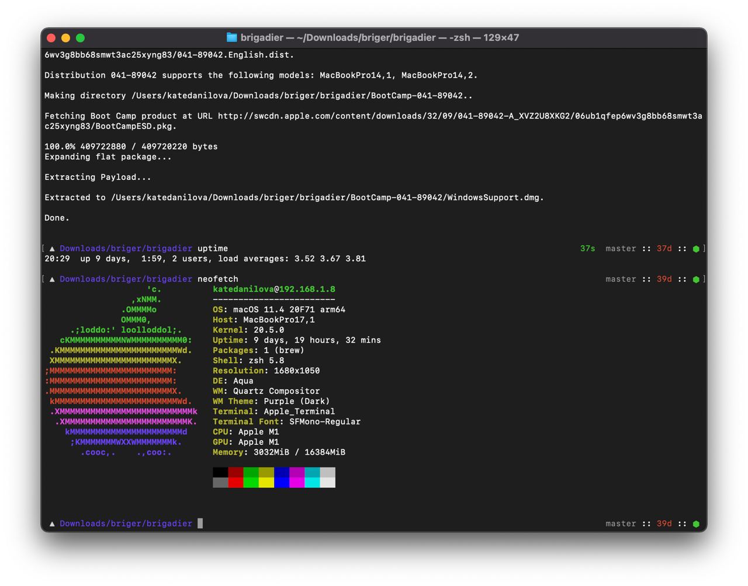
Task: Click the 'Terminal Font: SFMono-Regular' line
Action: tap(286, 422)
